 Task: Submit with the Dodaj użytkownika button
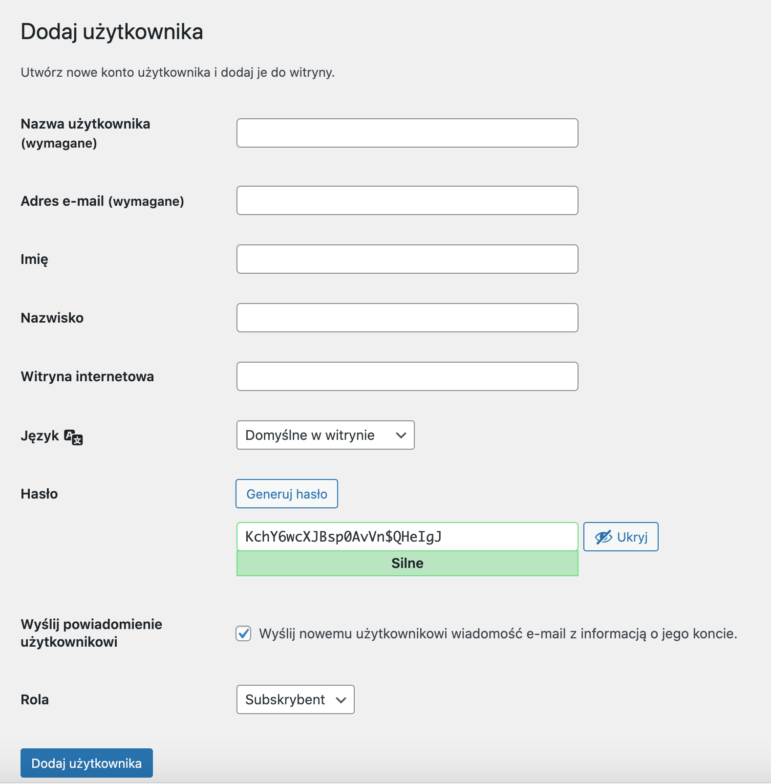(x=86, y=763)
